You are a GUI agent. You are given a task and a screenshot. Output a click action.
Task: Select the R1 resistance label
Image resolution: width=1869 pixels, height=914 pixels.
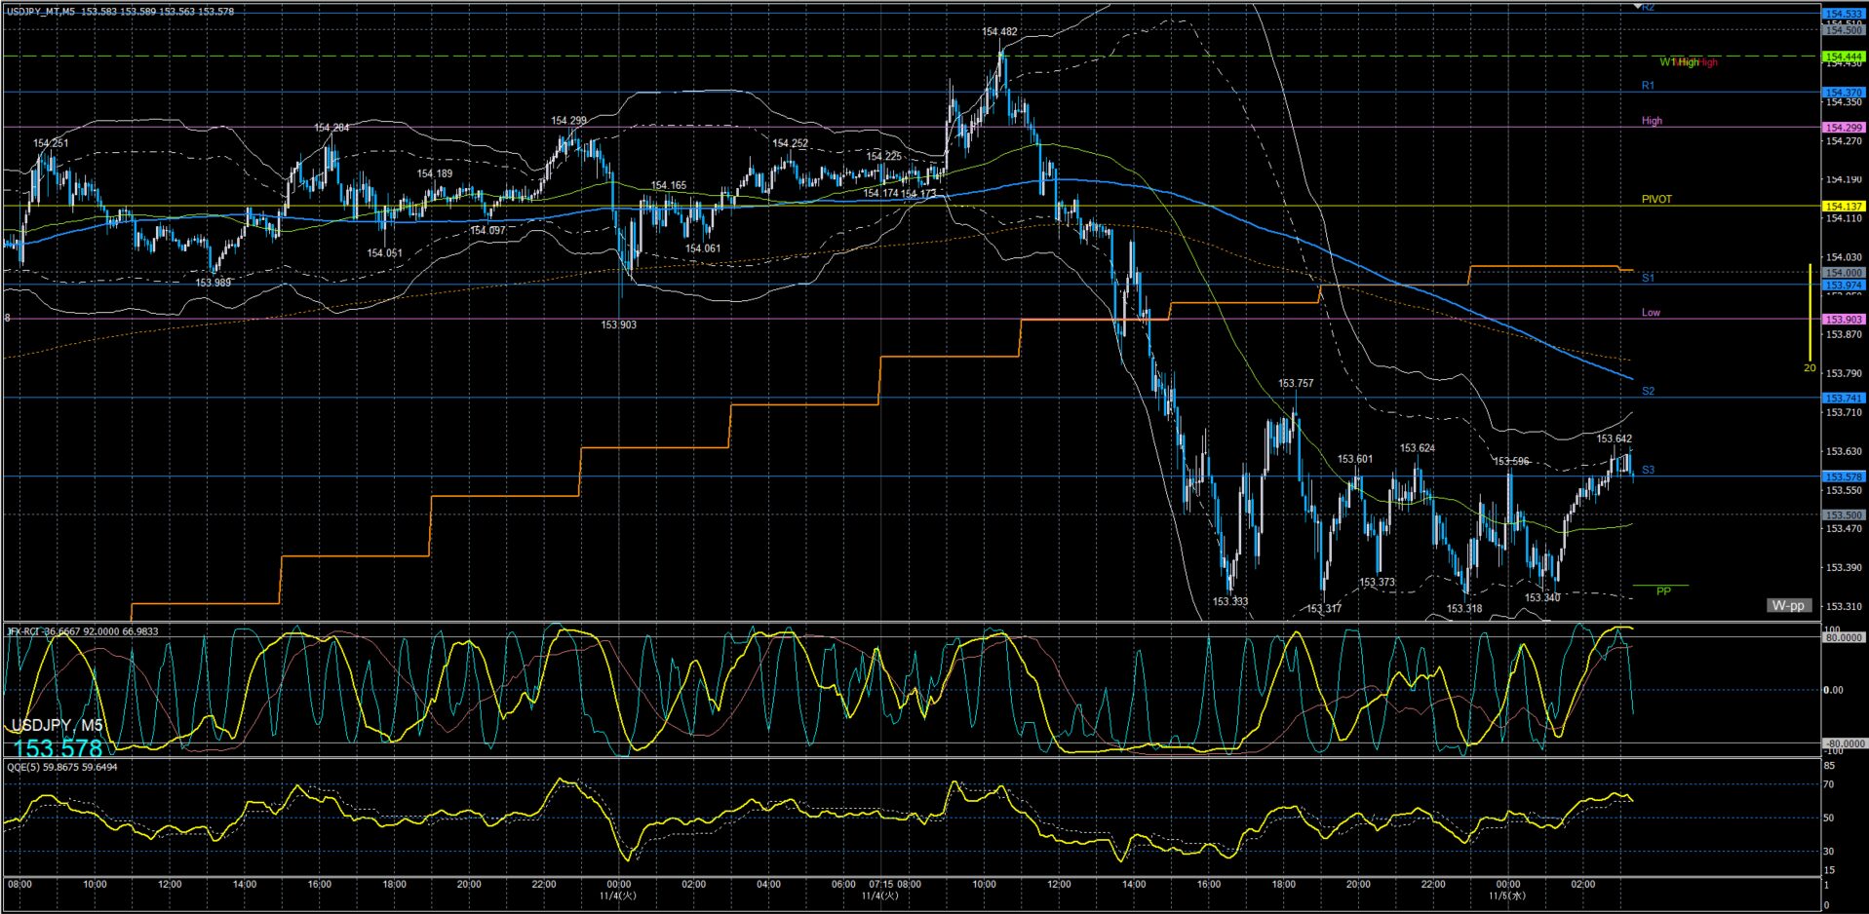tap(1648, 86)
